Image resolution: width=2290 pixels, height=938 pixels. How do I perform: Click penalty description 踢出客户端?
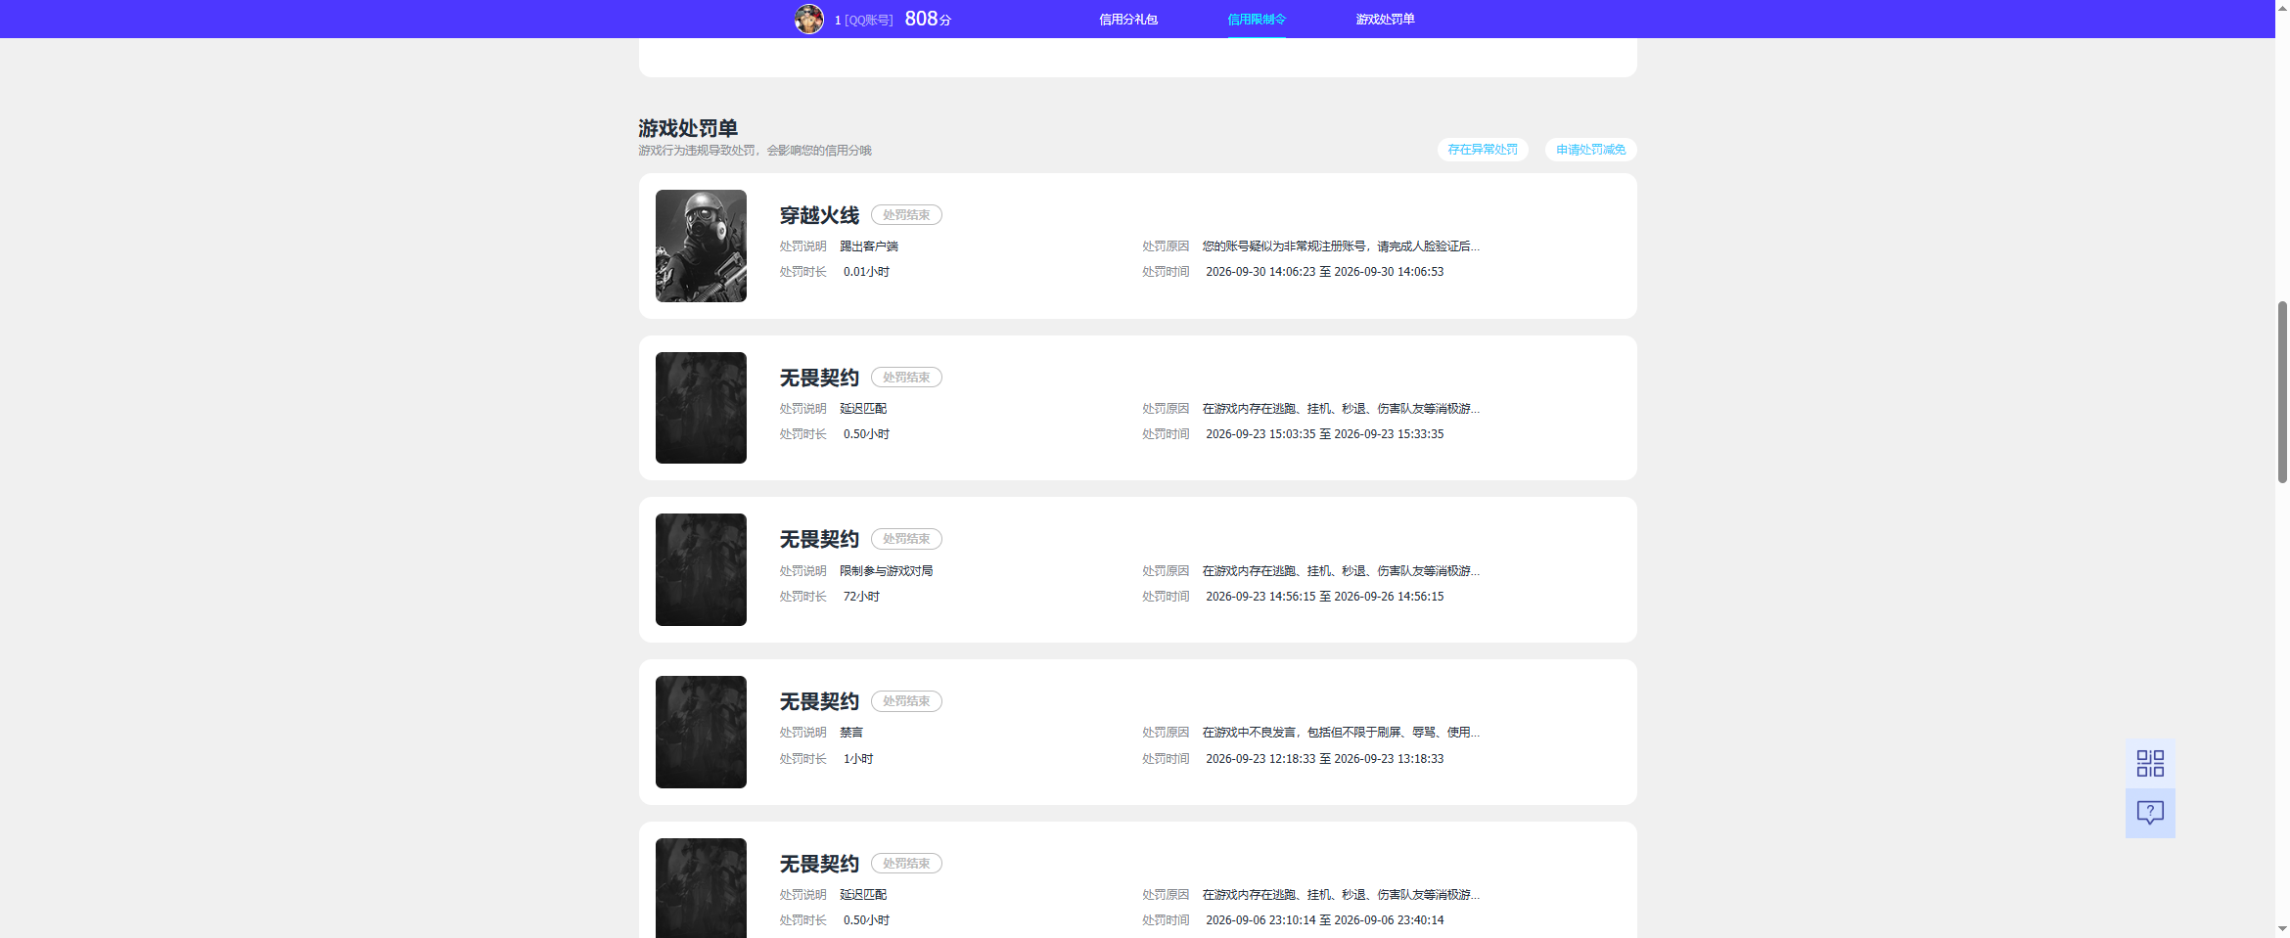[x=869, y=246]
